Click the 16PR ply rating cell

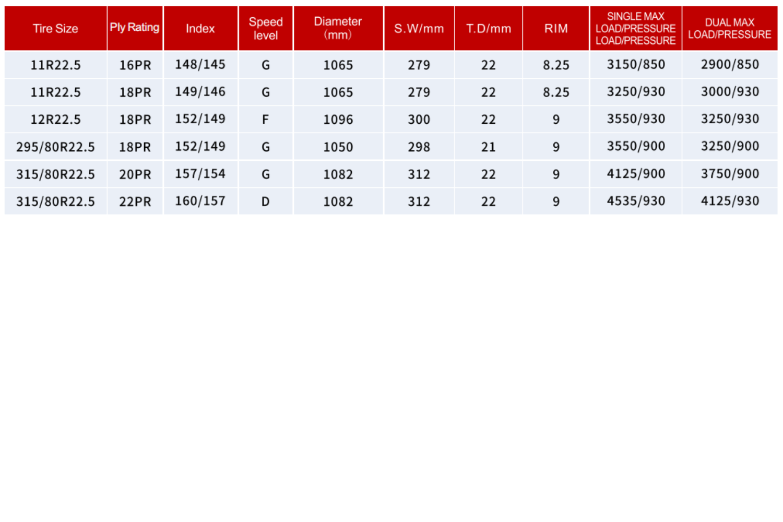[135, 65]
